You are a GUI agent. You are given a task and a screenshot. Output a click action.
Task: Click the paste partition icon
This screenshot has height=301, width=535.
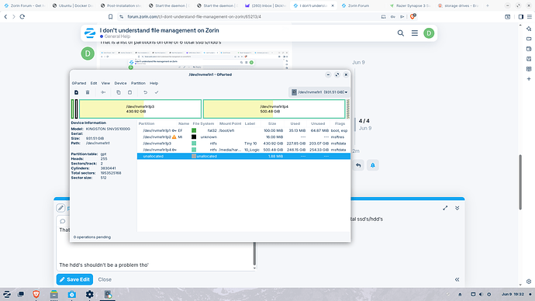[130, 92]
